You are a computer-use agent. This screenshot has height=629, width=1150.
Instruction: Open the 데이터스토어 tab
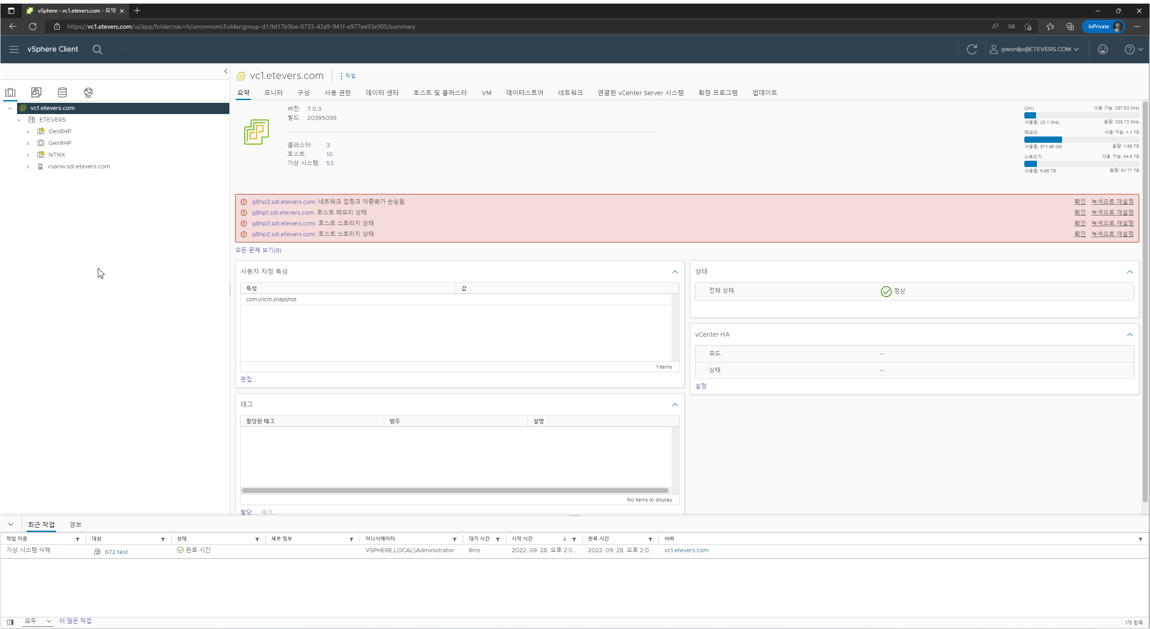(525, 93)
